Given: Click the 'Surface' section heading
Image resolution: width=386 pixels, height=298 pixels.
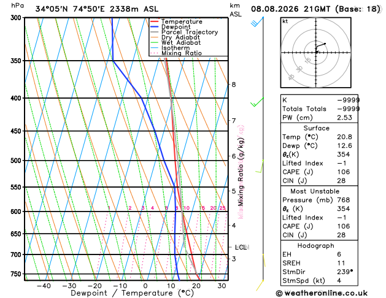Looking at the screenshot, I should click(x=316, y=128).
